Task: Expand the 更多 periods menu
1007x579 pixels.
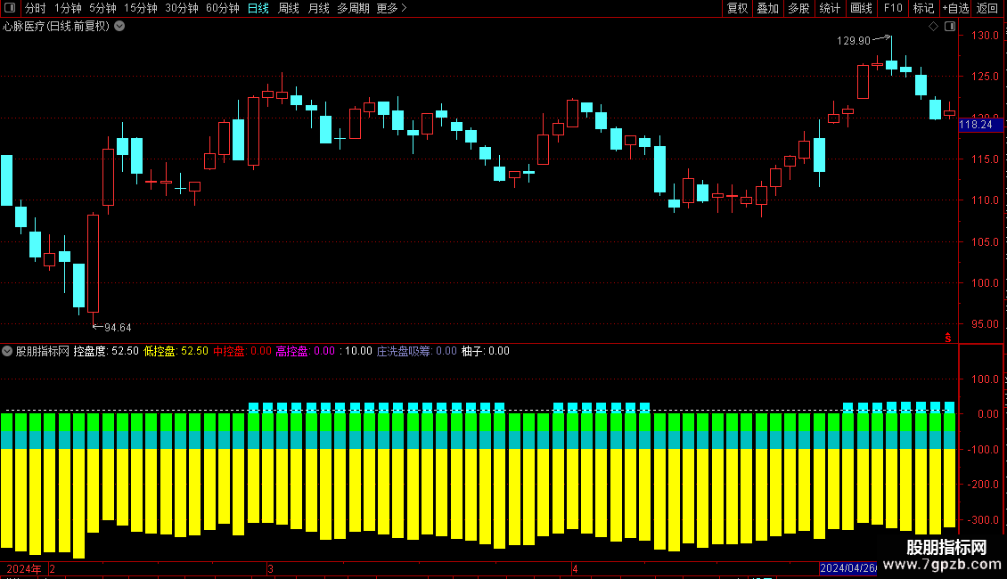Action: pos(391,8)
